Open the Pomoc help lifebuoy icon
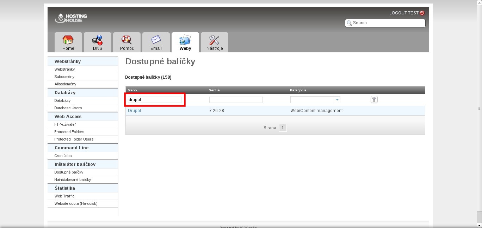The image size is (482, 228). tap(126, 39)
